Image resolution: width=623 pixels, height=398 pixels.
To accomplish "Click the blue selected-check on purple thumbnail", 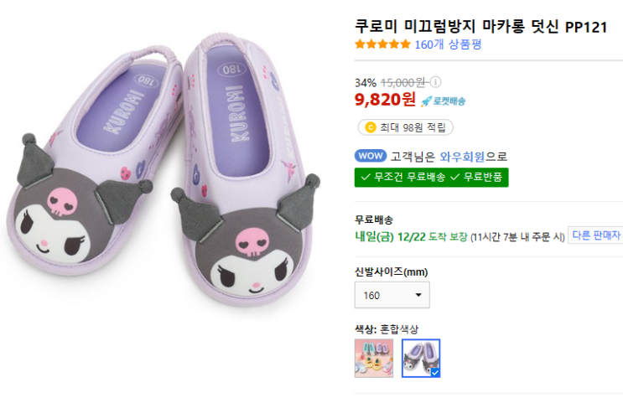I will [434, 371].
